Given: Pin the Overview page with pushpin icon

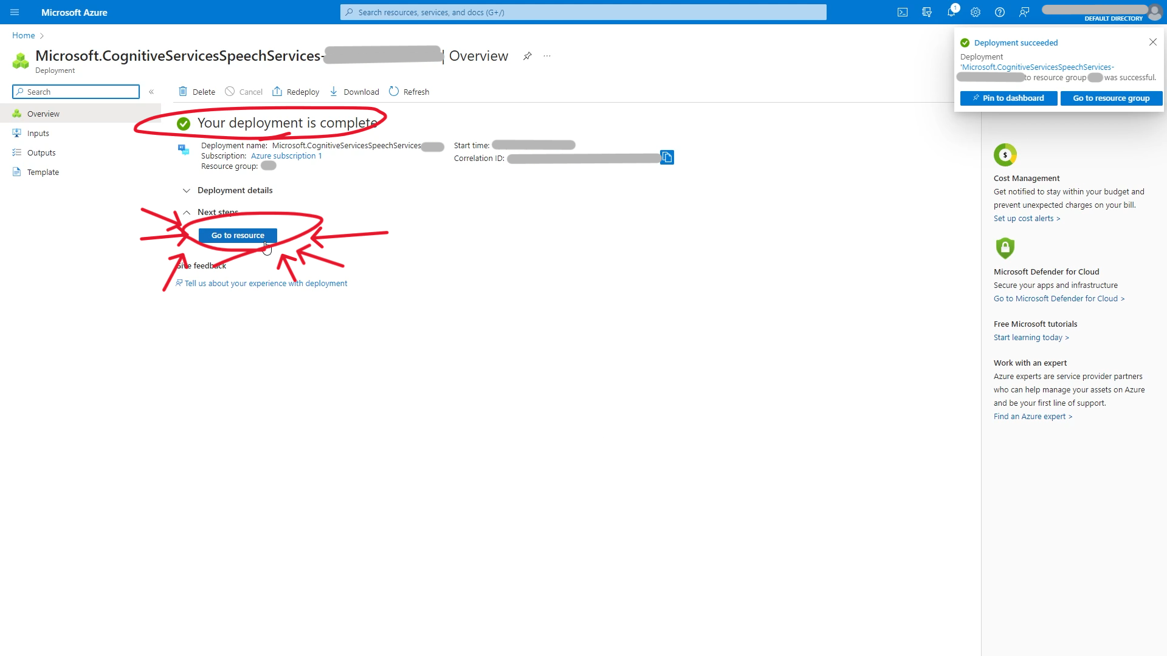Looking at the screenshot, I should tap(528, 56).
